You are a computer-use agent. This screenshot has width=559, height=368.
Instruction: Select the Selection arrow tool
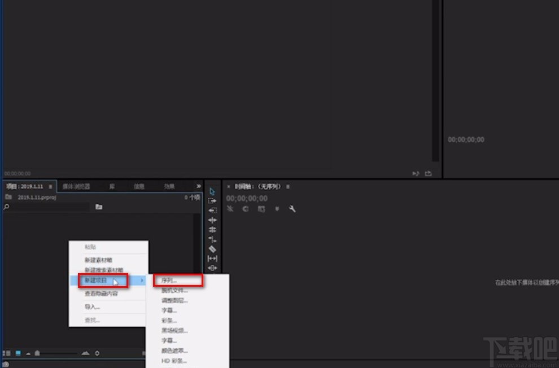[x=212, y=191]
